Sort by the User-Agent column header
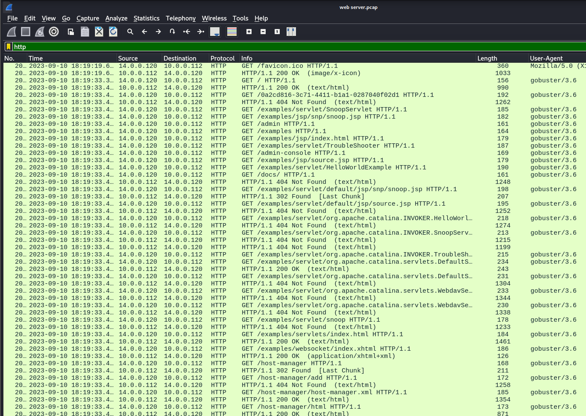 (x=546, y=58)
